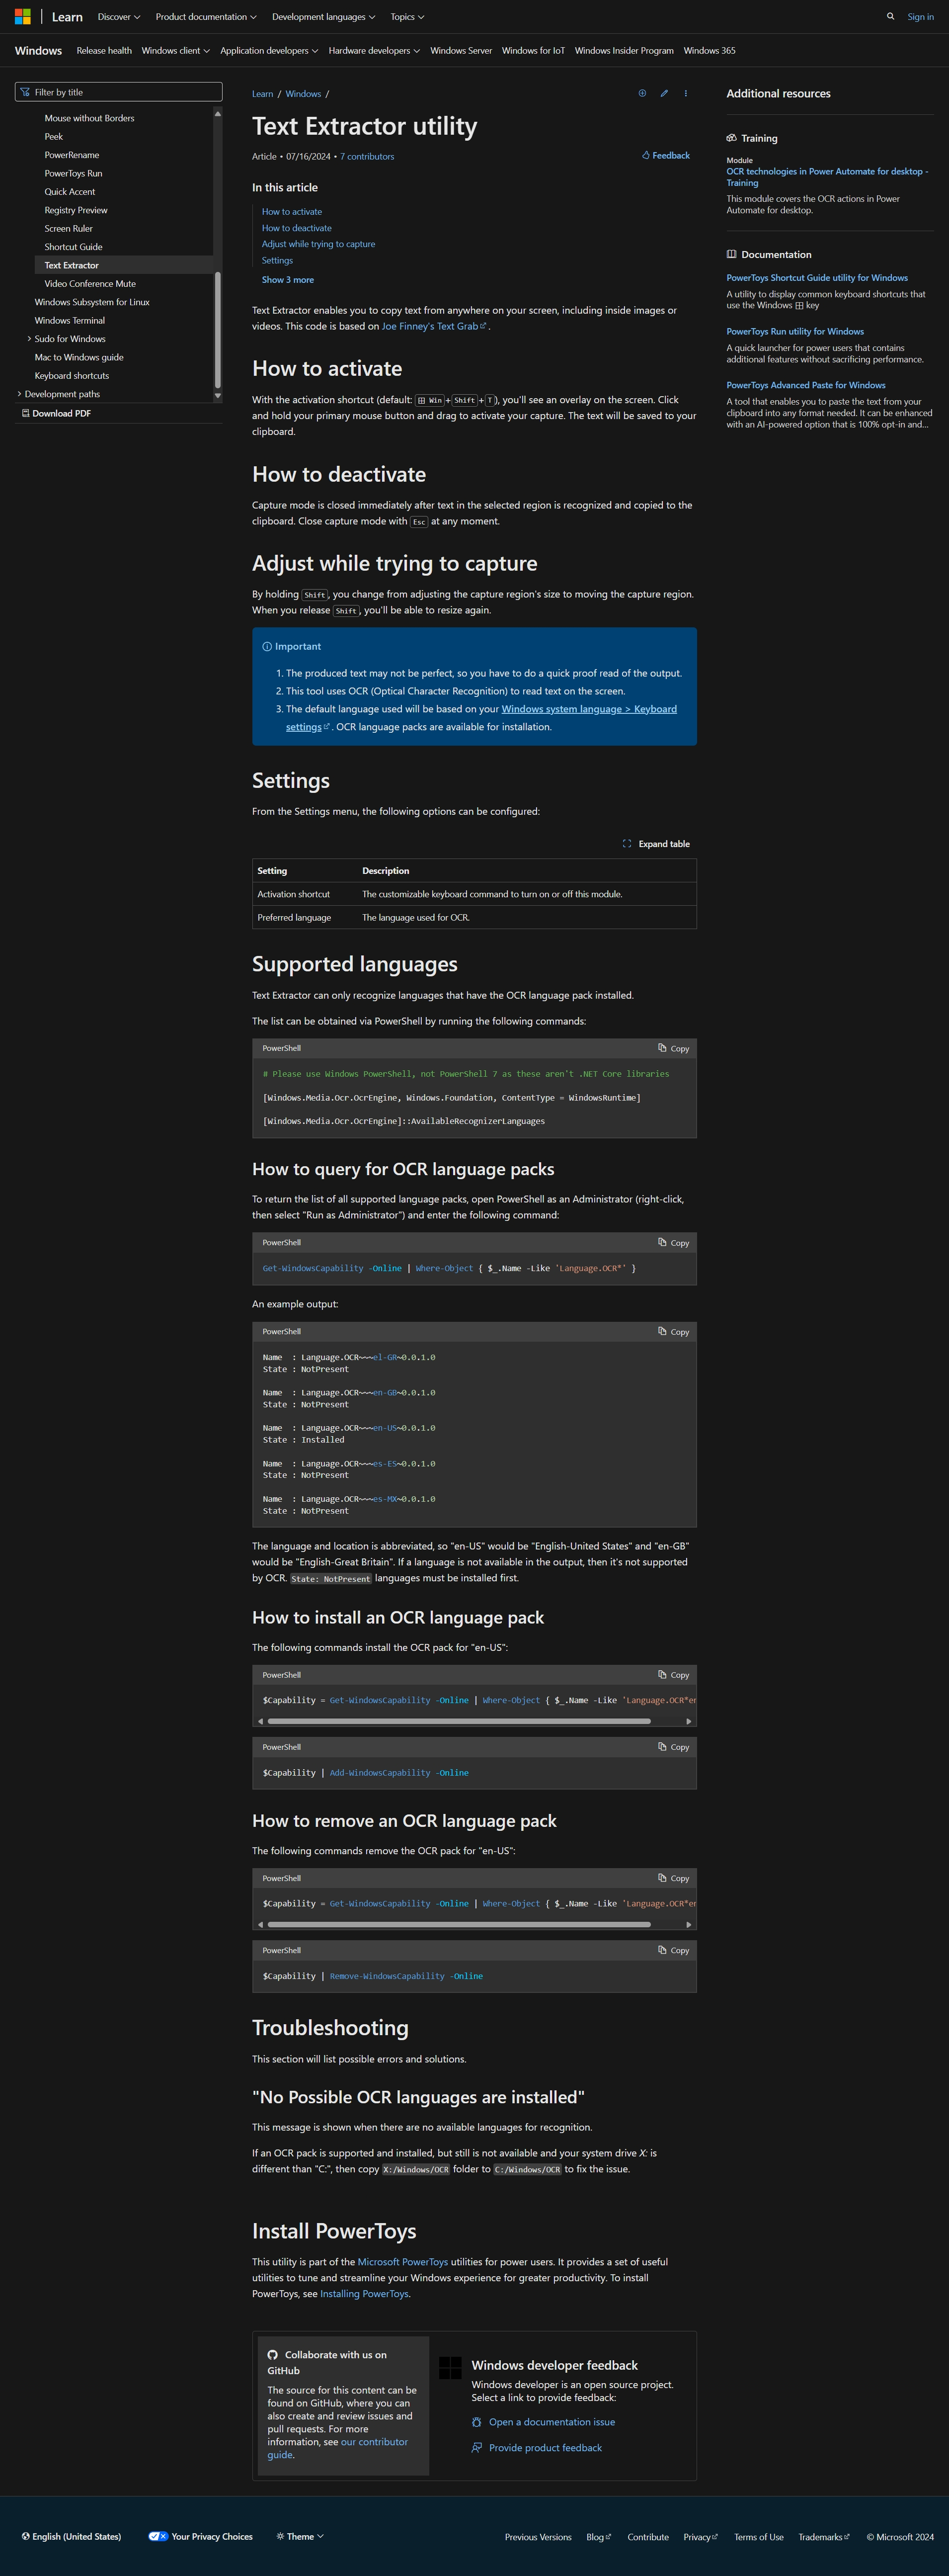Open the search magnifier icon

pyautogui.click(x=890, y=16)
